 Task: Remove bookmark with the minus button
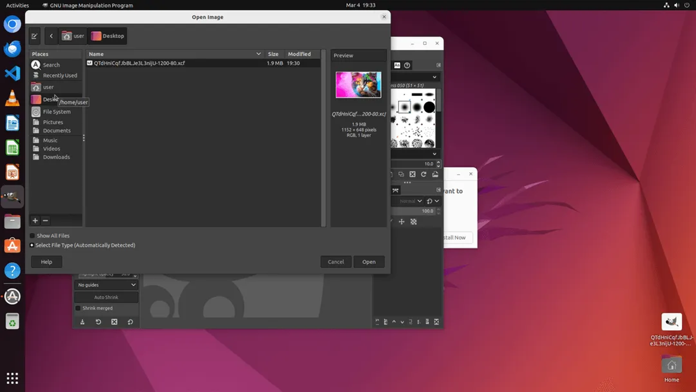[x=45, y=220]
